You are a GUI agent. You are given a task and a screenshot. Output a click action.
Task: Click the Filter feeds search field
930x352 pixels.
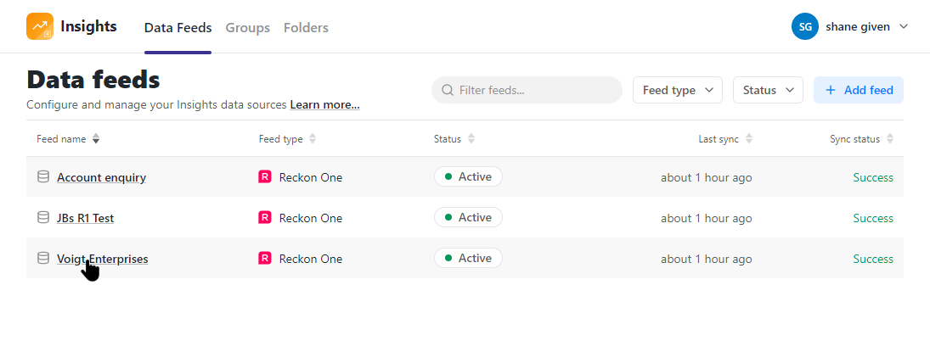click(527, 90)
